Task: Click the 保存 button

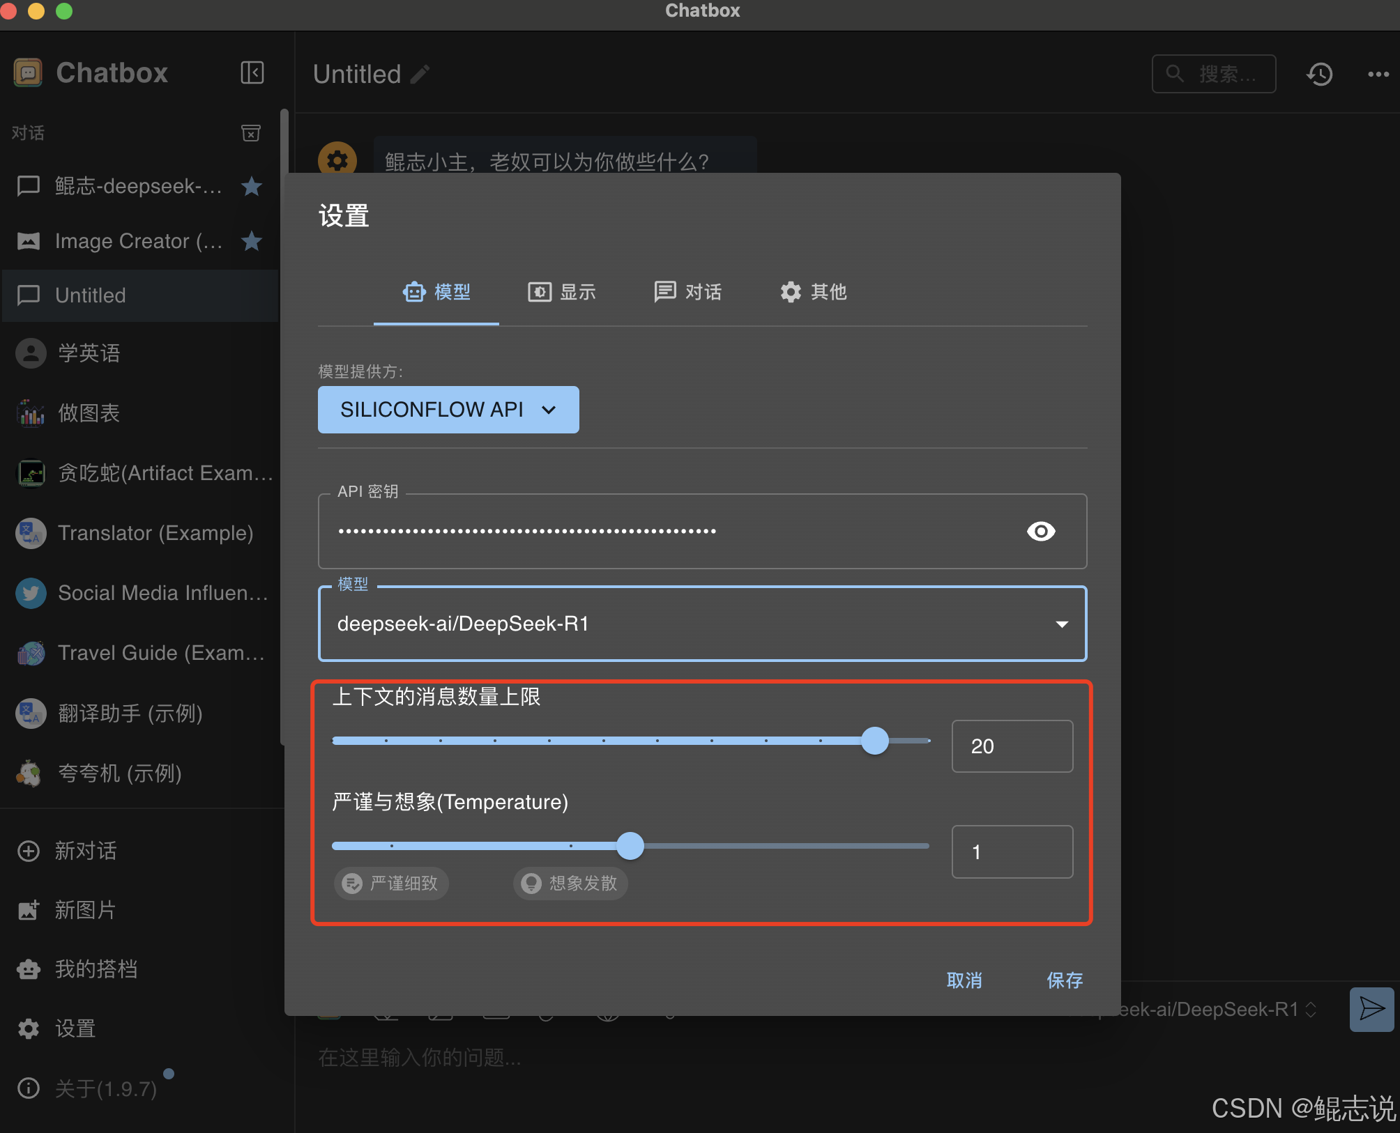Action: pos(1064,980)
